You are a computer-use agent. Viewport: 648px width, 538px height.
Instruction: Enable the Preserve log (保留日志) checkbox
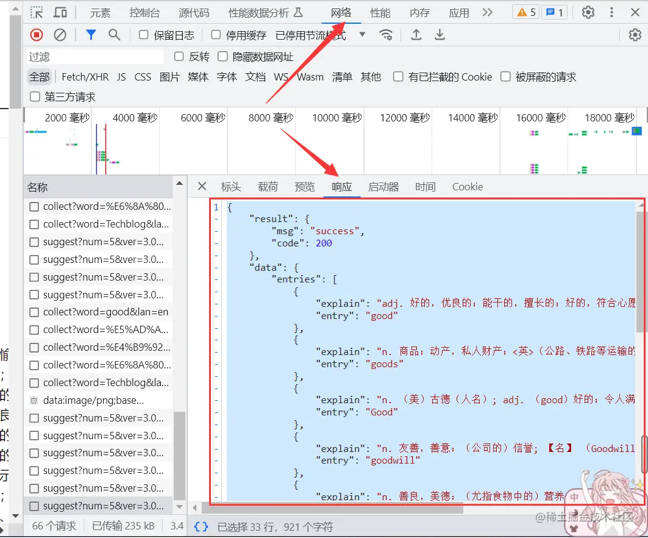[x=143, y=35]
